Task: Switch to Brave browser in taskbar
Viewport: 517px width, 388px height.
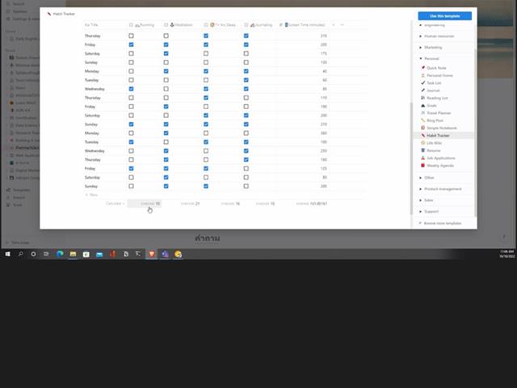Action: point(152,254)
